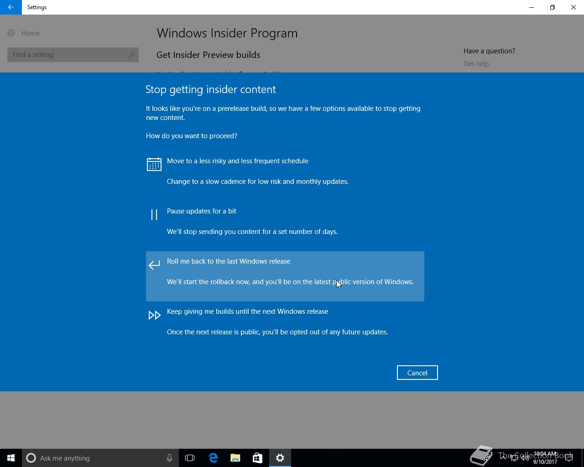Choose Keep giving me builds until next release
Image resolution: width=584 pixels, height=467 pixels.
click(285, 327)
